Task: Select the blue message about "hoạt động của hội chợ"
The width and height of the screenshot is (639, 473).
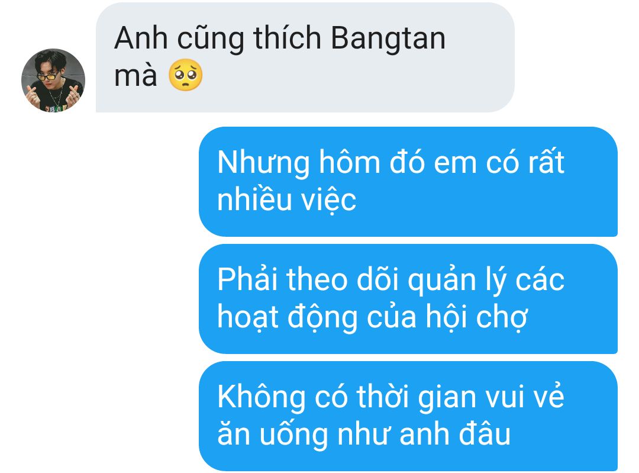Action: pyautogui.click(x=408, y=299)
